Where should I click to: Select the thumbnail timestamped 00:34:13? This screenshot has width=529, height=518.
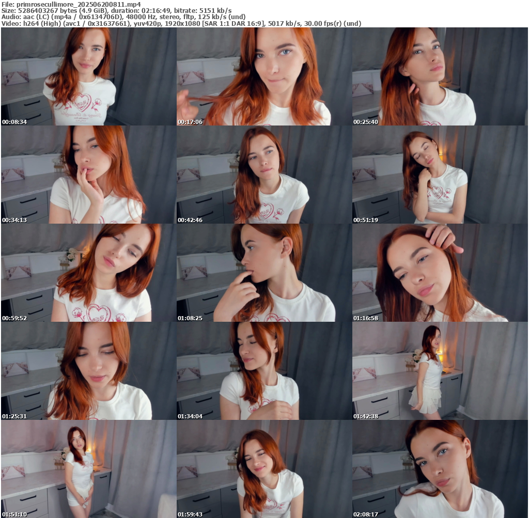click(x=89, y=175)
